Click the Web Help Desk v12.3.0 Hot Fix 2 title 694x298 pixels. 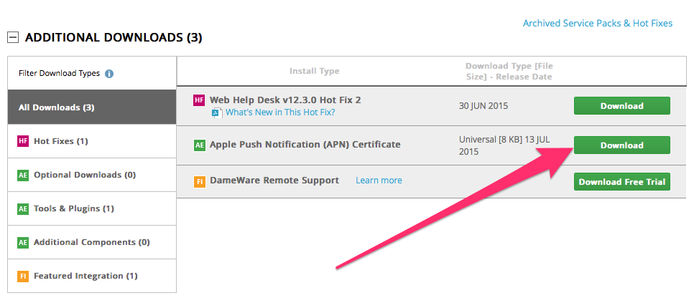point(285,100)
